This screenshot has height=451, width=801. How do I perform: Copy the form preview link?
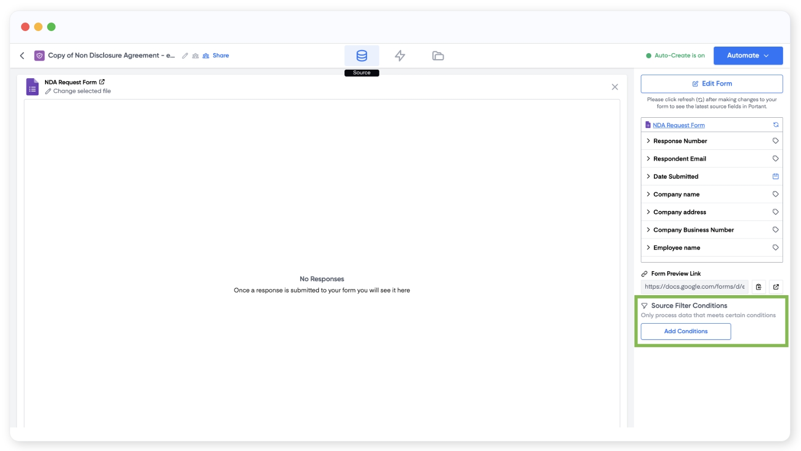point(758,287)
